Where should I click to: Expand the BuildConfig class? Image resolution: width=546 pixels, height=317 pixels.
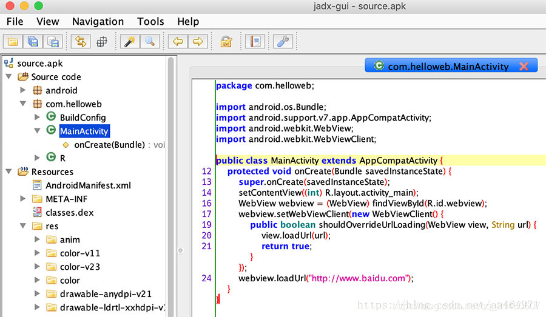[37, 117]
